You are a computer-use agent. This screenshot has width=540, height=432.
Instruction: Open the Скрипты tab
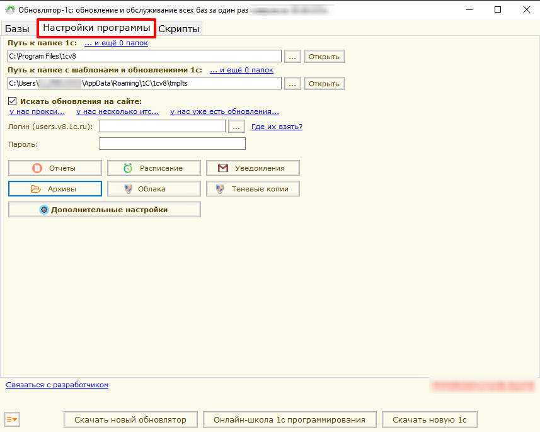coord(179,28)
